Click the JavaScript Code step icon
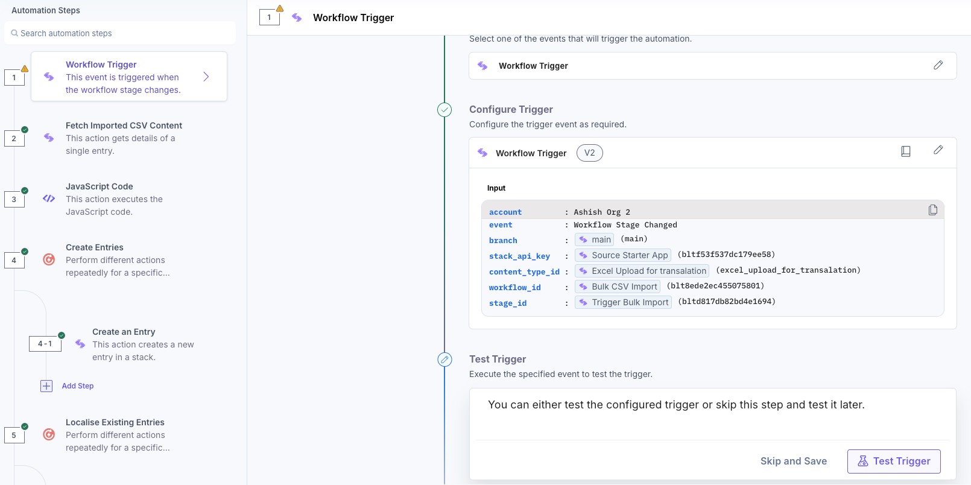The height and width of the screenshot is (485, 971). point(49,198)
